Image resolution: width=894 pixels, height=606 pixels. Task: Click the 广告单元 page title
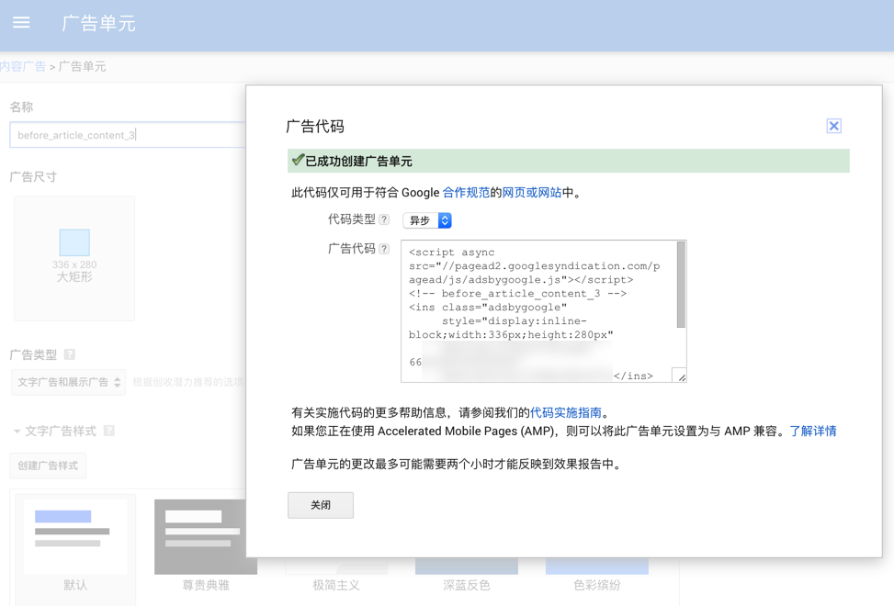pos(98,23)
